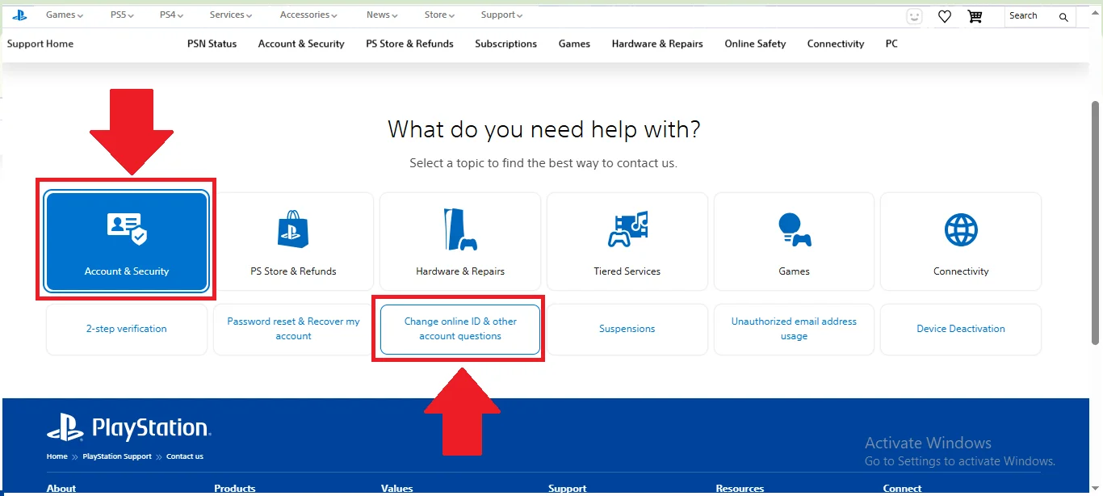Choose 2-step verification option
The width and height of the screenshot is (1103, 496).
(x=127, y=329)
